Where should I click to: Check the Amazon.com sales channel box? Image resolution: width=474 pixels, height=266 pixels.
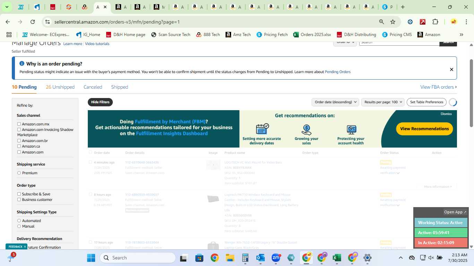[x=19, y=152]
